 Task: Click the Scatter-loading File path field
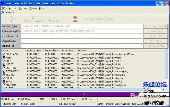point(82,31)
